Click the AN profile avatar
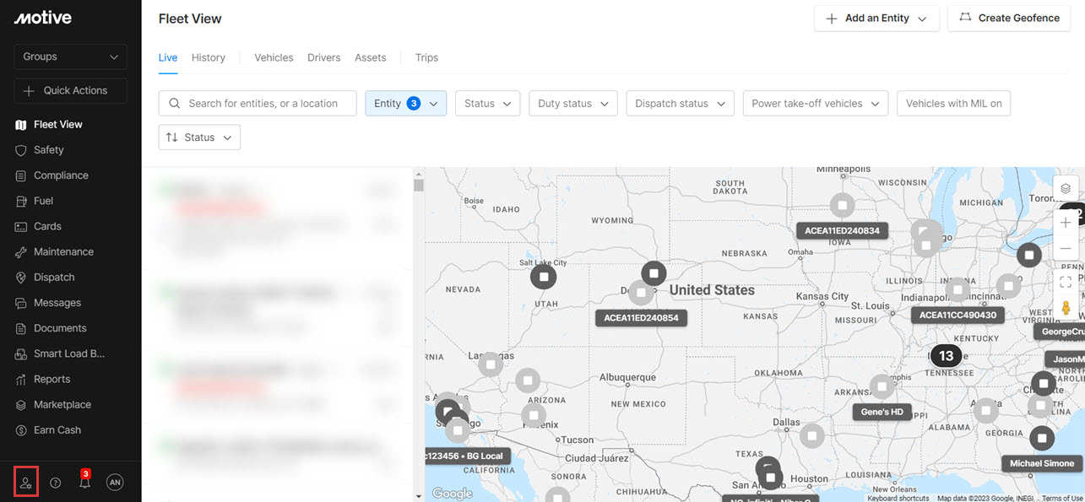Image resolution: width=1085 pixels, height=502 pixels. click(115, 483)
